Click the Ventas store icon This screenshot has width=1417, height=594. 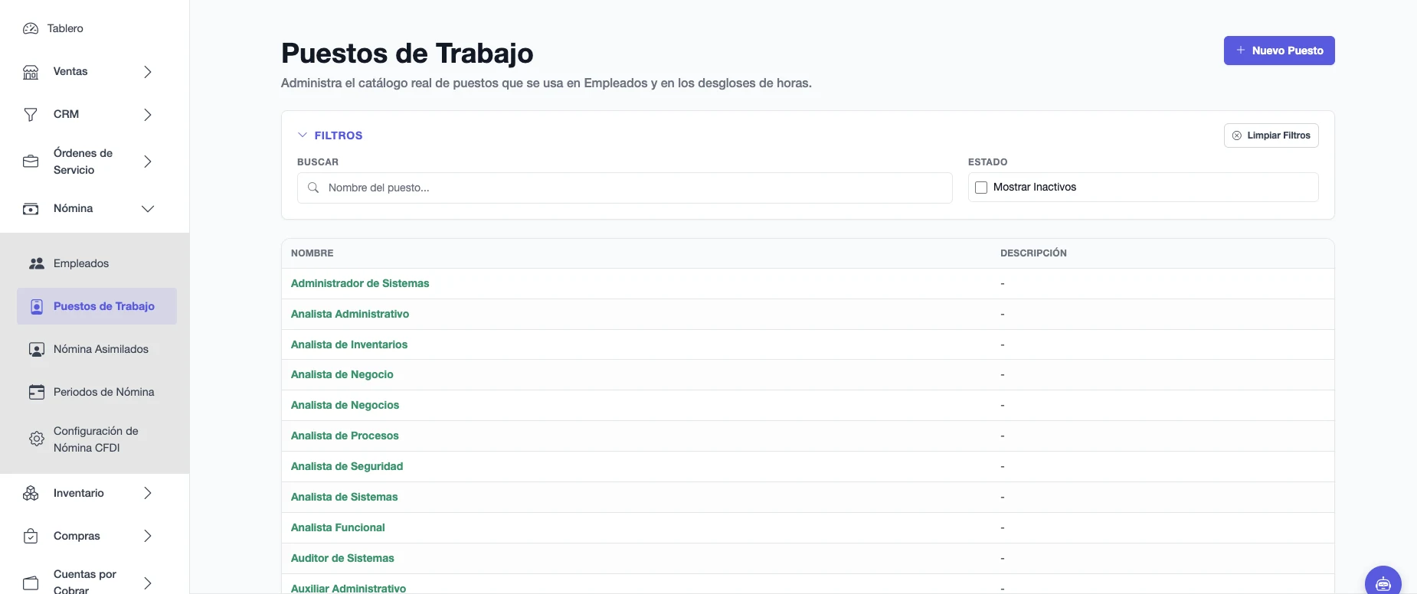coord(31,72)
